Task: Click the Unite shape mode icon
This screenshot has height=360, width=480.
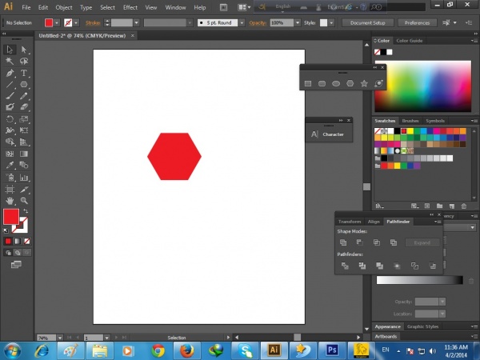Action: coord(342,242)
